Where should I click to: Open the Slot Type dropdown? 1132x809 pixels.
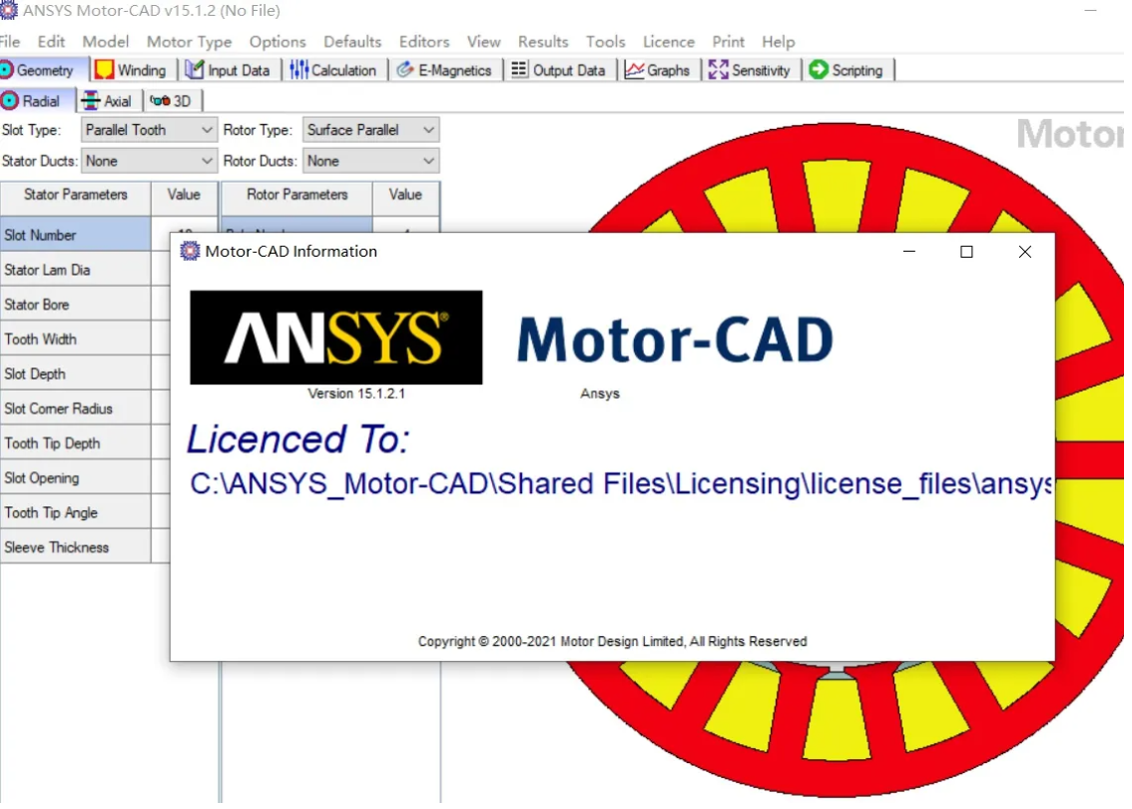coord(205,129)
